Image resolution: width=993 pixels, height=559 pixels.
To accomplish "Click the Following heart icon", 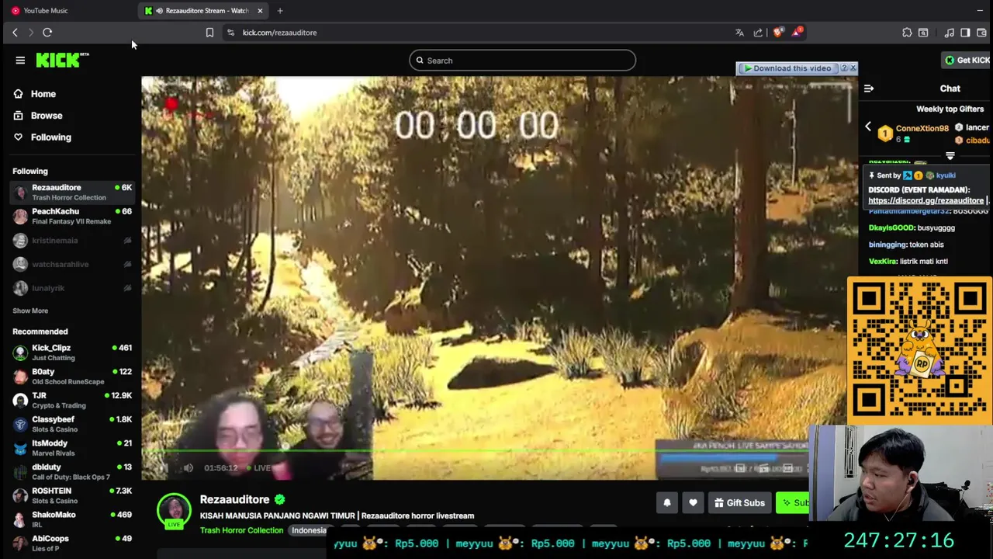I will 19,137.
